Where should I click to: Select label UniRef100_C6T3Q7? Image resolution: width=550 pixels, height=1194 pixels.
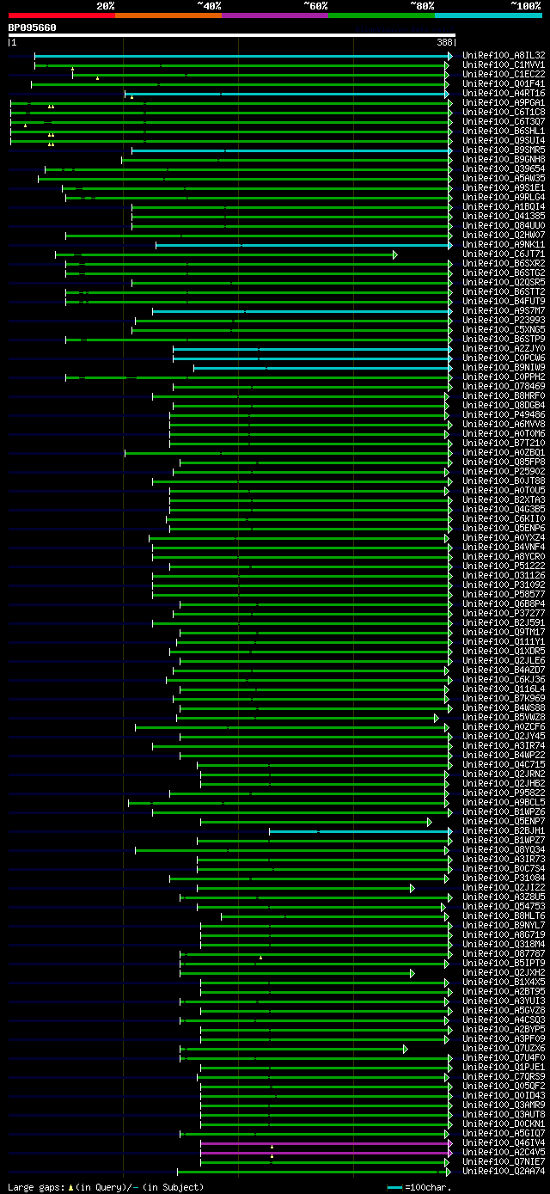point(504,121)
